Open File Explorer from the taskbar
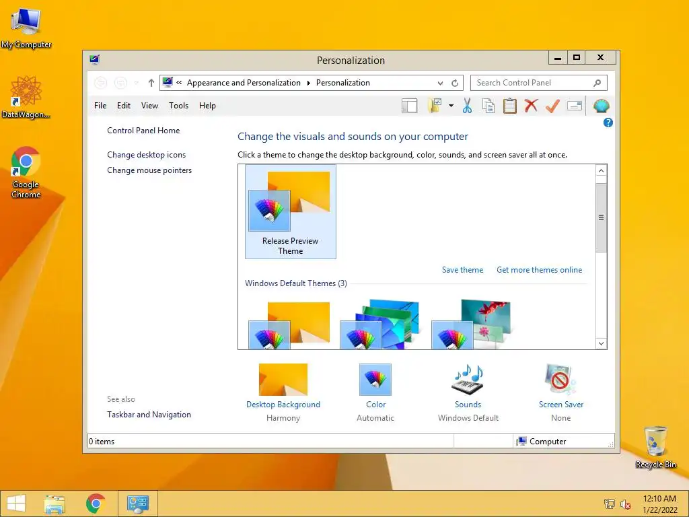Image resolution: width=689 pixels, height=517 pixels. point(55,504)
